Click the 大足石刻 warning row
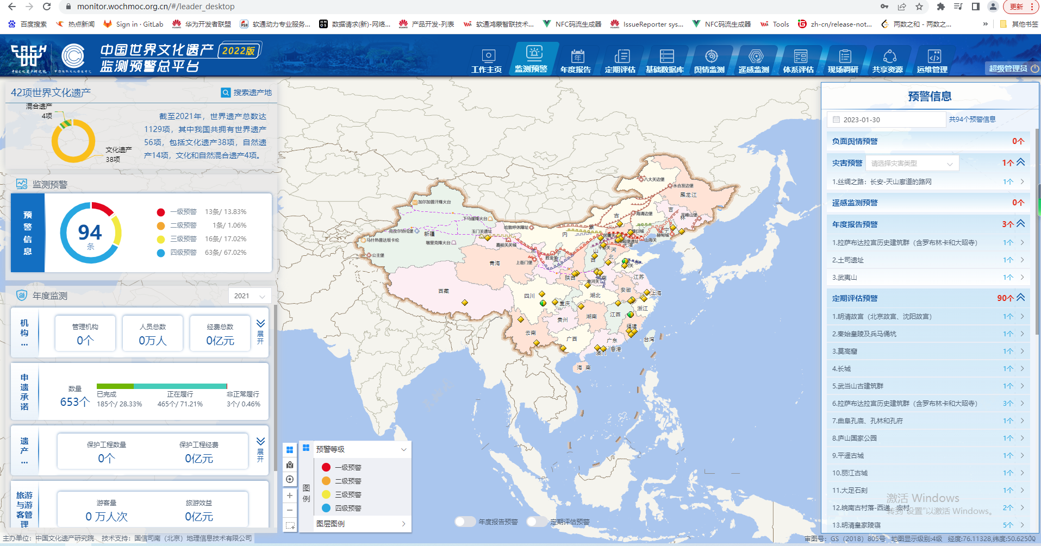The height and width of the screenshot is (546, 1041). (x=928, y=491)
